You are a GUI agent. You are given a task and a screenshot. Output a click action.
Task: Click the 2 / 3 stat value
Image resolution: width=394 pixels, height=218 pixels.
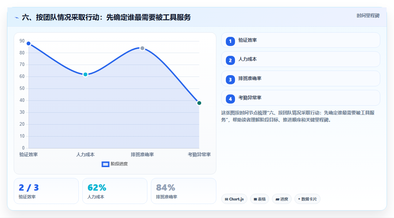[x=28, y=188]
